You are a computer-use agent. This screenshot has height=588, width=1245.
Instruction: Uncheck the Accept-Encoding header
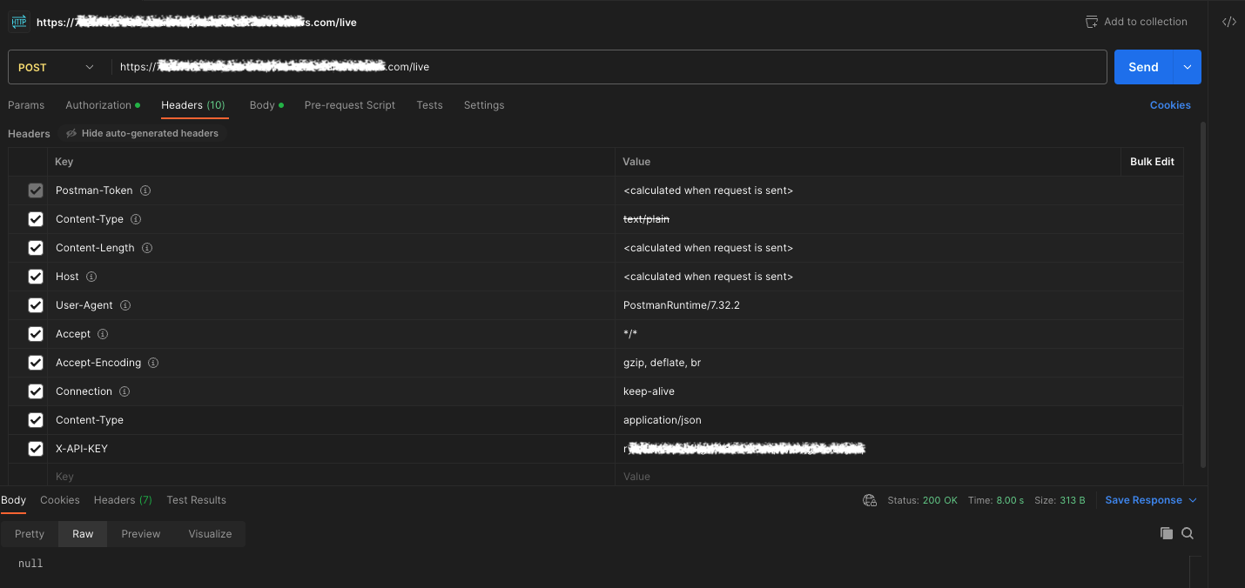(35, 362)
